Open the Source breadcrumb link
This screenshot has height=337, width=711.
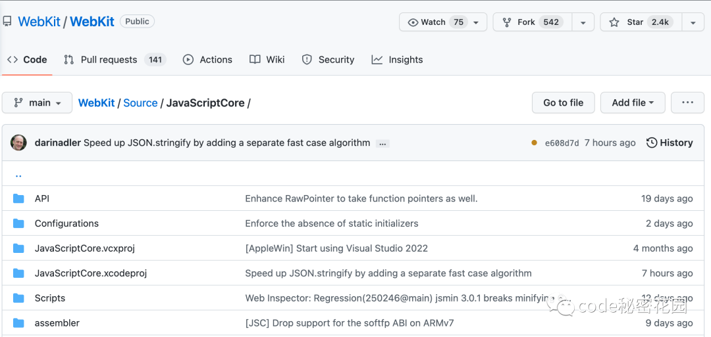[x=140, y=103]
